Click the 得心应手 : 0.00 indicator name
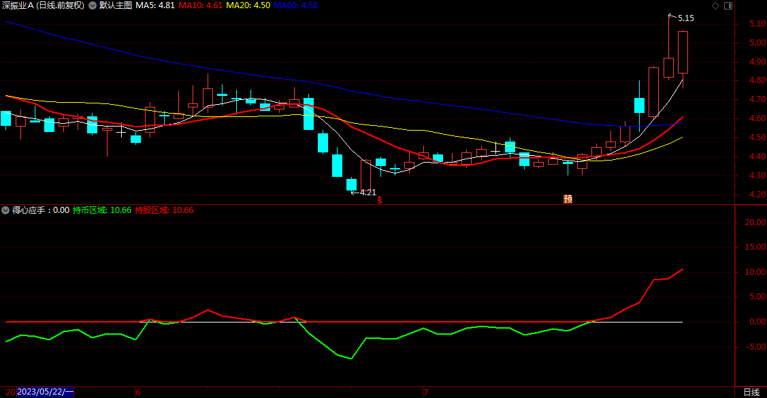Viewport: 767px width, 398px height. point(41,210)
